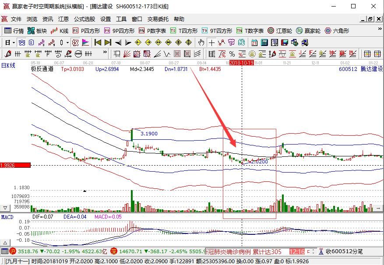Open the T四方形 time square

(184, 31)
